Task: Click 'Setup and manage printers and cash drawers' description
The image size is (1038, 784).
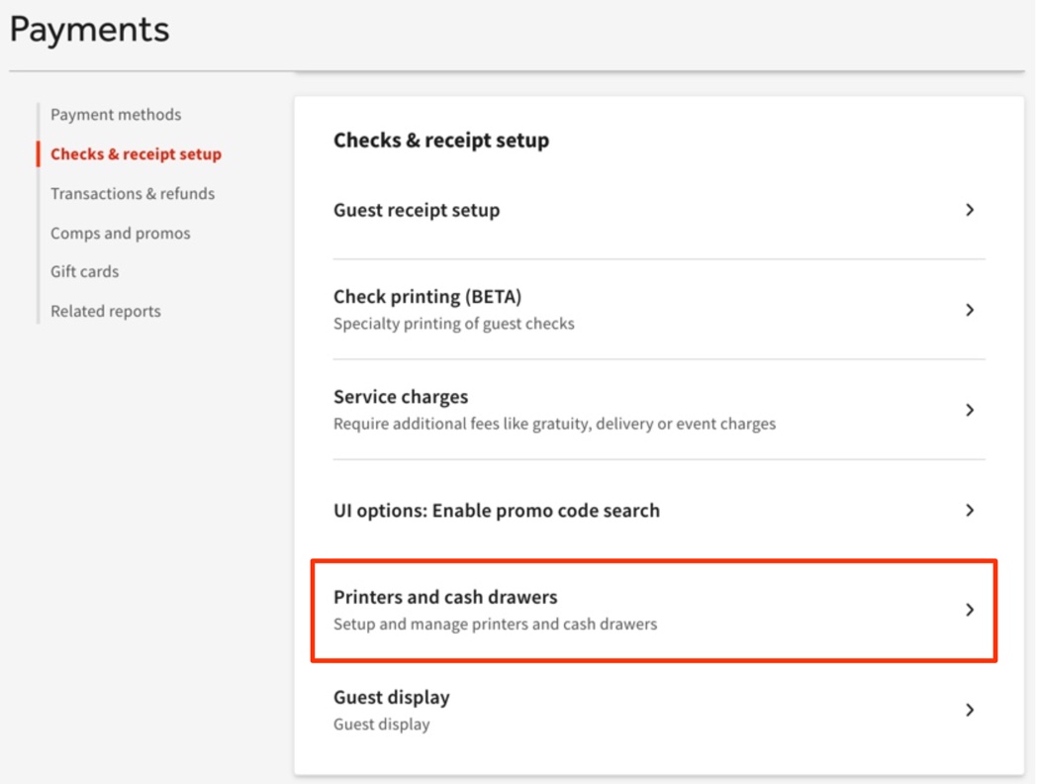Action: coord(495,625)
